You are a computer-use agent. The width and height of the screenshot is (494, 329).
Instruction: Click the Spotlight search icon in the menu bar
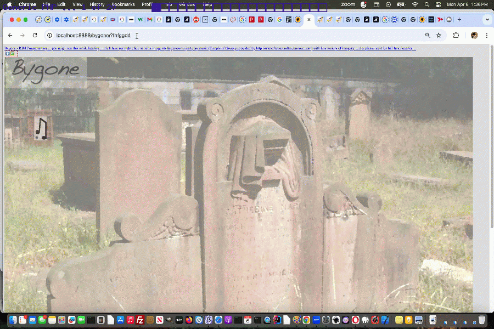coord(426,4)
